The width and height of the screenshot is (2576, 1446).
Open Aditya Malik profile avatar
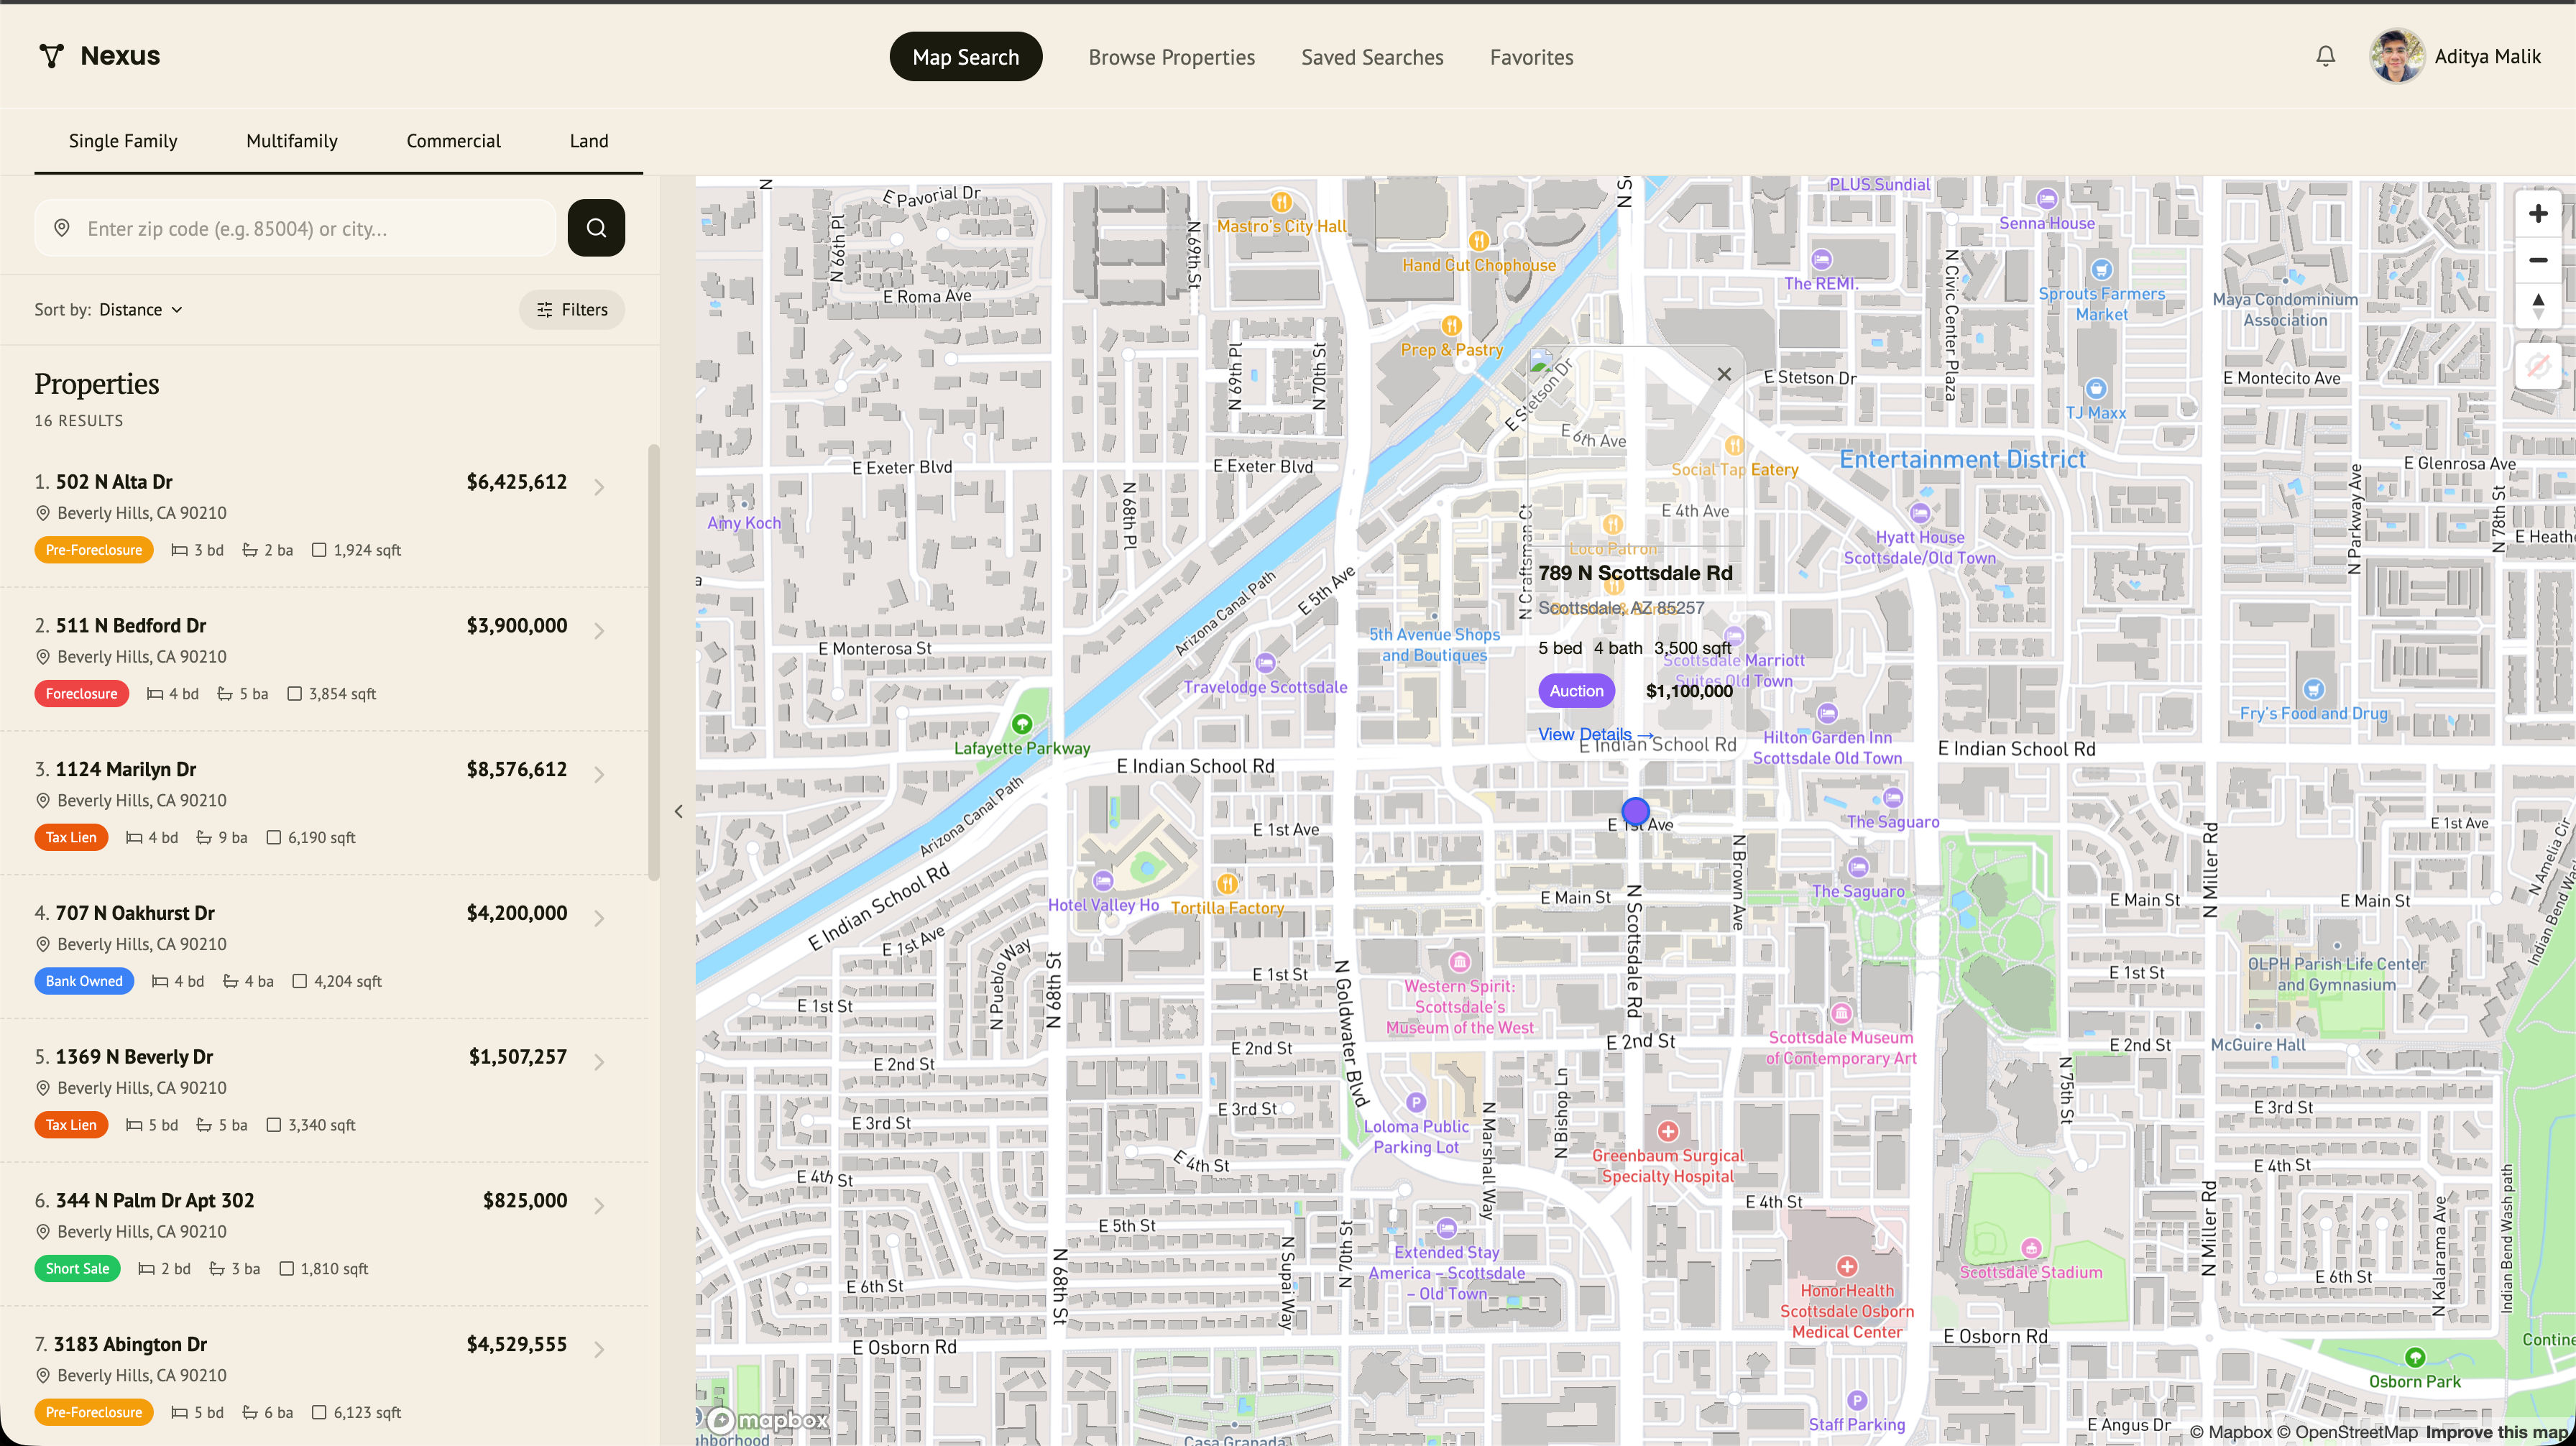(2396, 56)
